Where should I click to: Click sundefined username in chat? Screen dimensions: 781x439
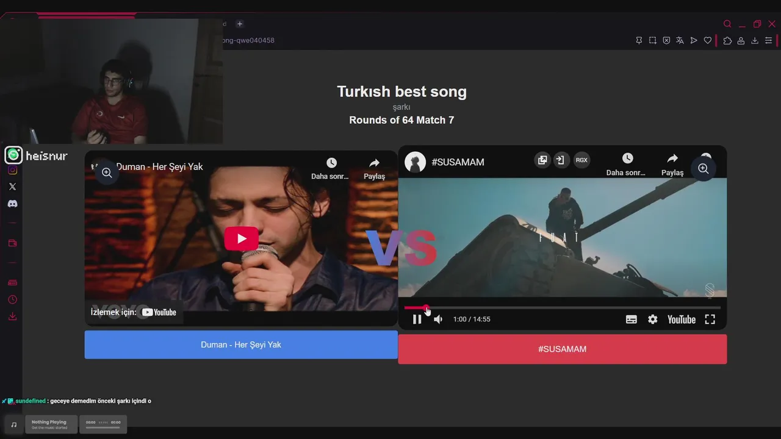(x=31, y=401)
